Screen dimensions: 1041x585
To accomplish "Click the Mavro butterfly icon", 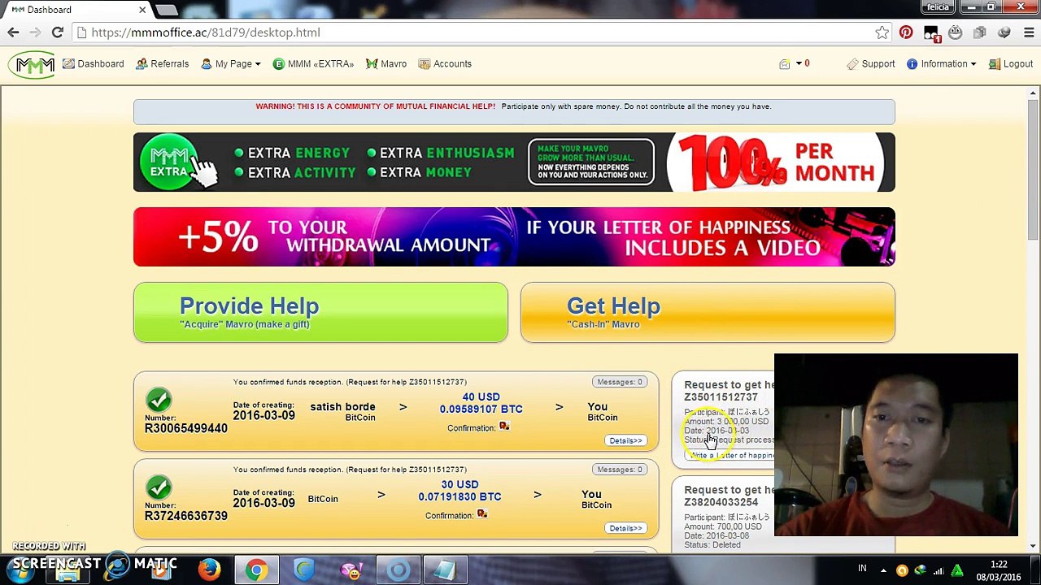I will 372,64.
